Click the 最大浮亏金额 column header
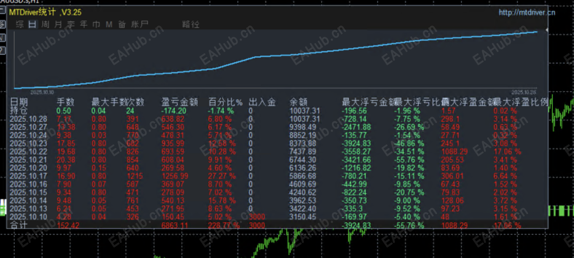Image resolution: width=574 pixels, height=258 pixels. 369,102
